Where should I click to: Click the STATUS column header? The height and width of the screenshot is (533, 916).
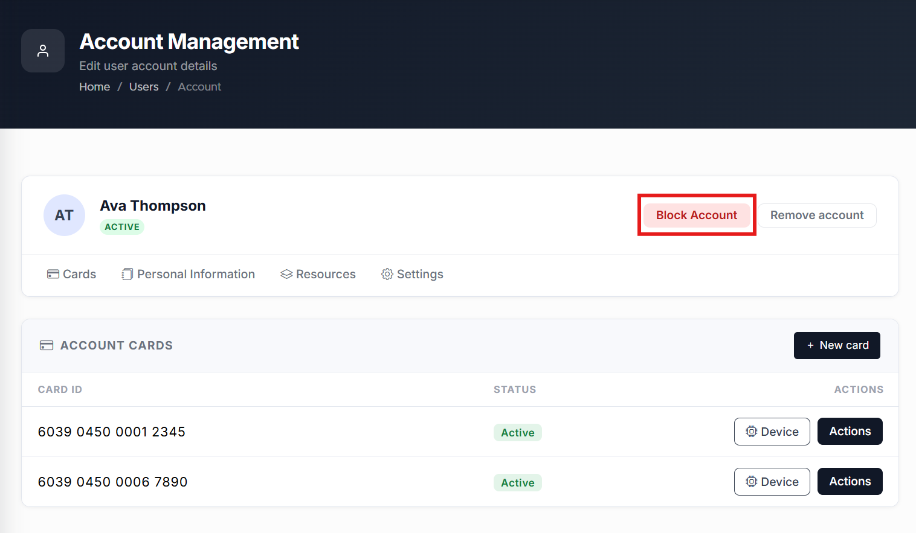pos(515,389)
